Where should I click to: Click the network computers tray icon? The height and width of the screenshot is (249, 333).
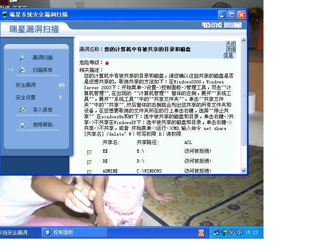pyautogui.click(x=216, y=232)
